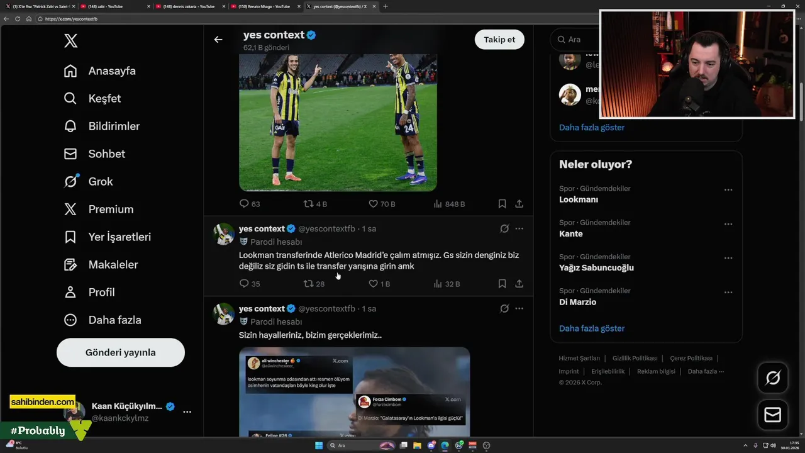
Task: Expand Daha fazla footer menu
Action: (x=706, y=371)
